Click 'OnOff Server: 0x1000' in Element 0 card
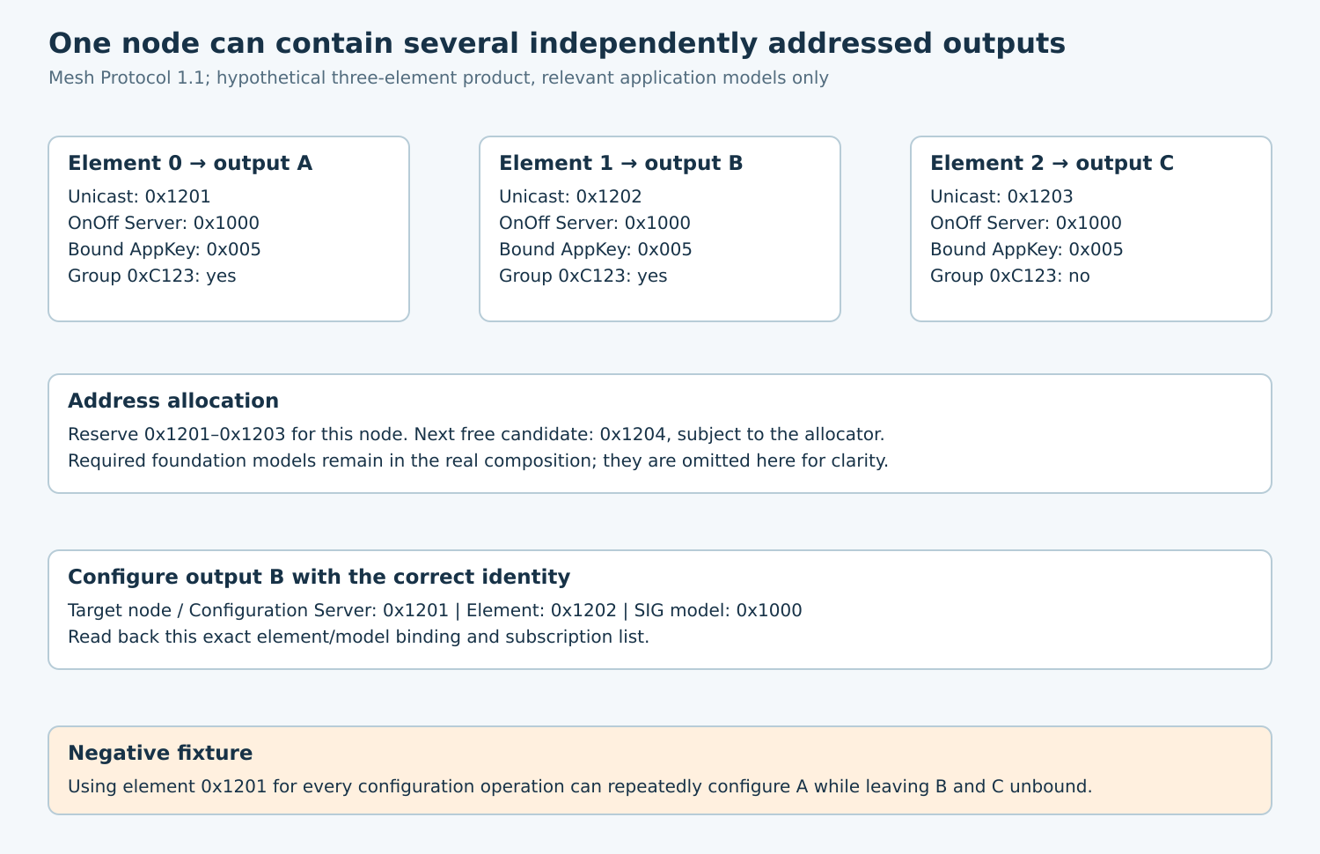1320x854 pixels. point(164,223)
